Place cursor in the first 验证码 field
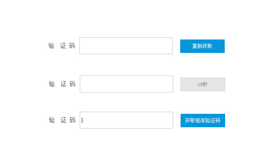 [x=126, y=46]
